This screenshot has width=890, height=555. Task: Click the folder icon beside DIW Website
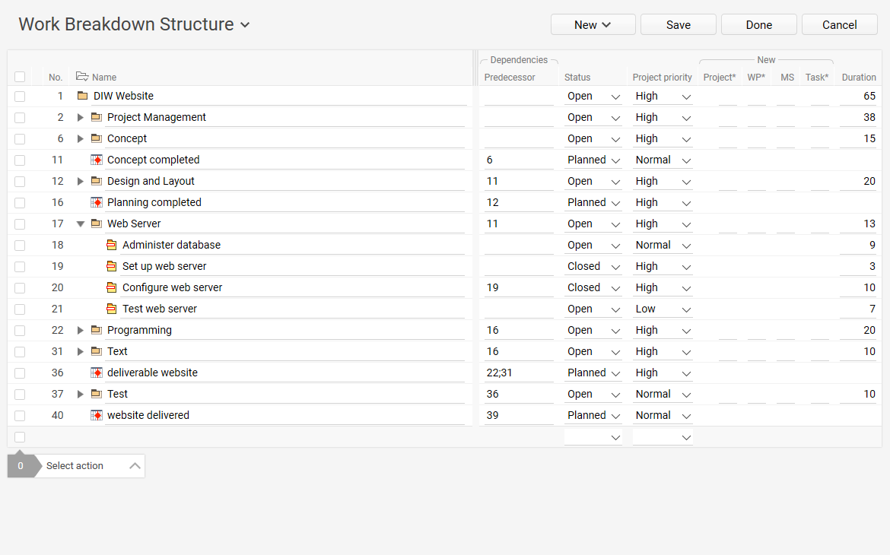click(x=81, y=96)
